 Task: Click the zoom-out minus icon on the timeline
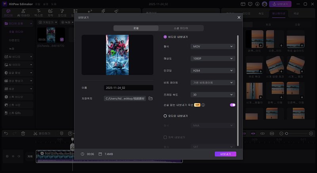(x=281, y=134)
